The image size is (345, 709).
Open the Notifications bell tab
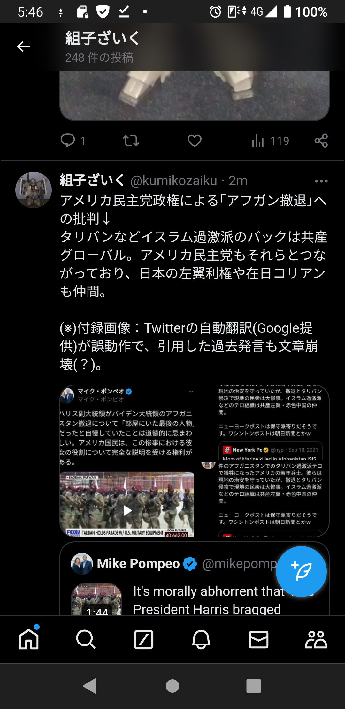(201, 639)
